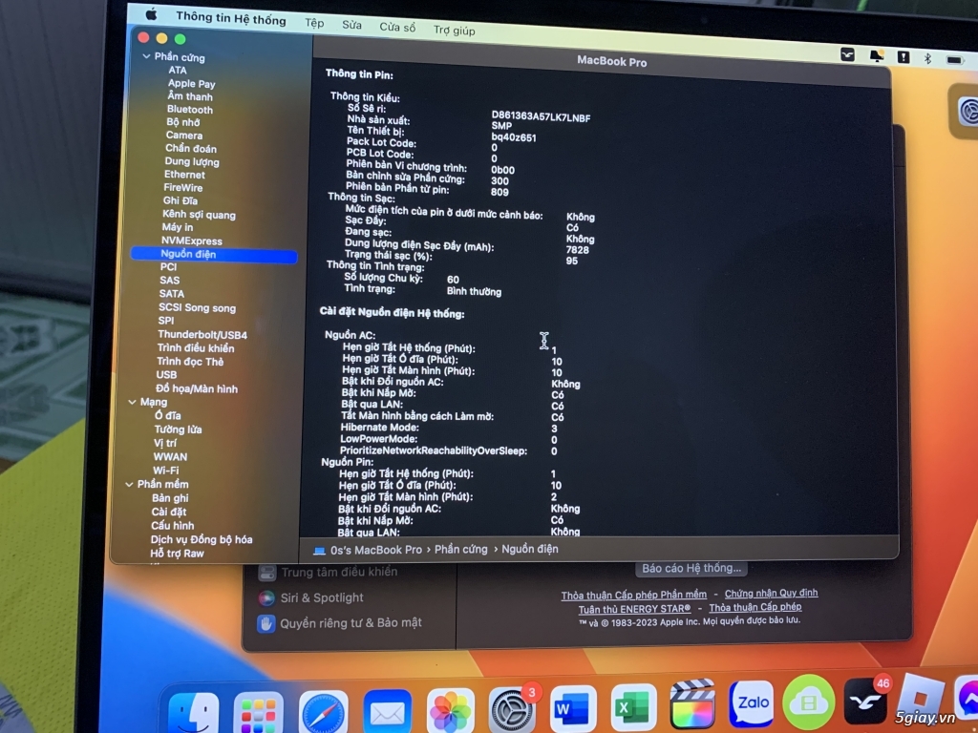
Task: Open Tuân thủ ENERGY STAR link
Action: (634, 609)
